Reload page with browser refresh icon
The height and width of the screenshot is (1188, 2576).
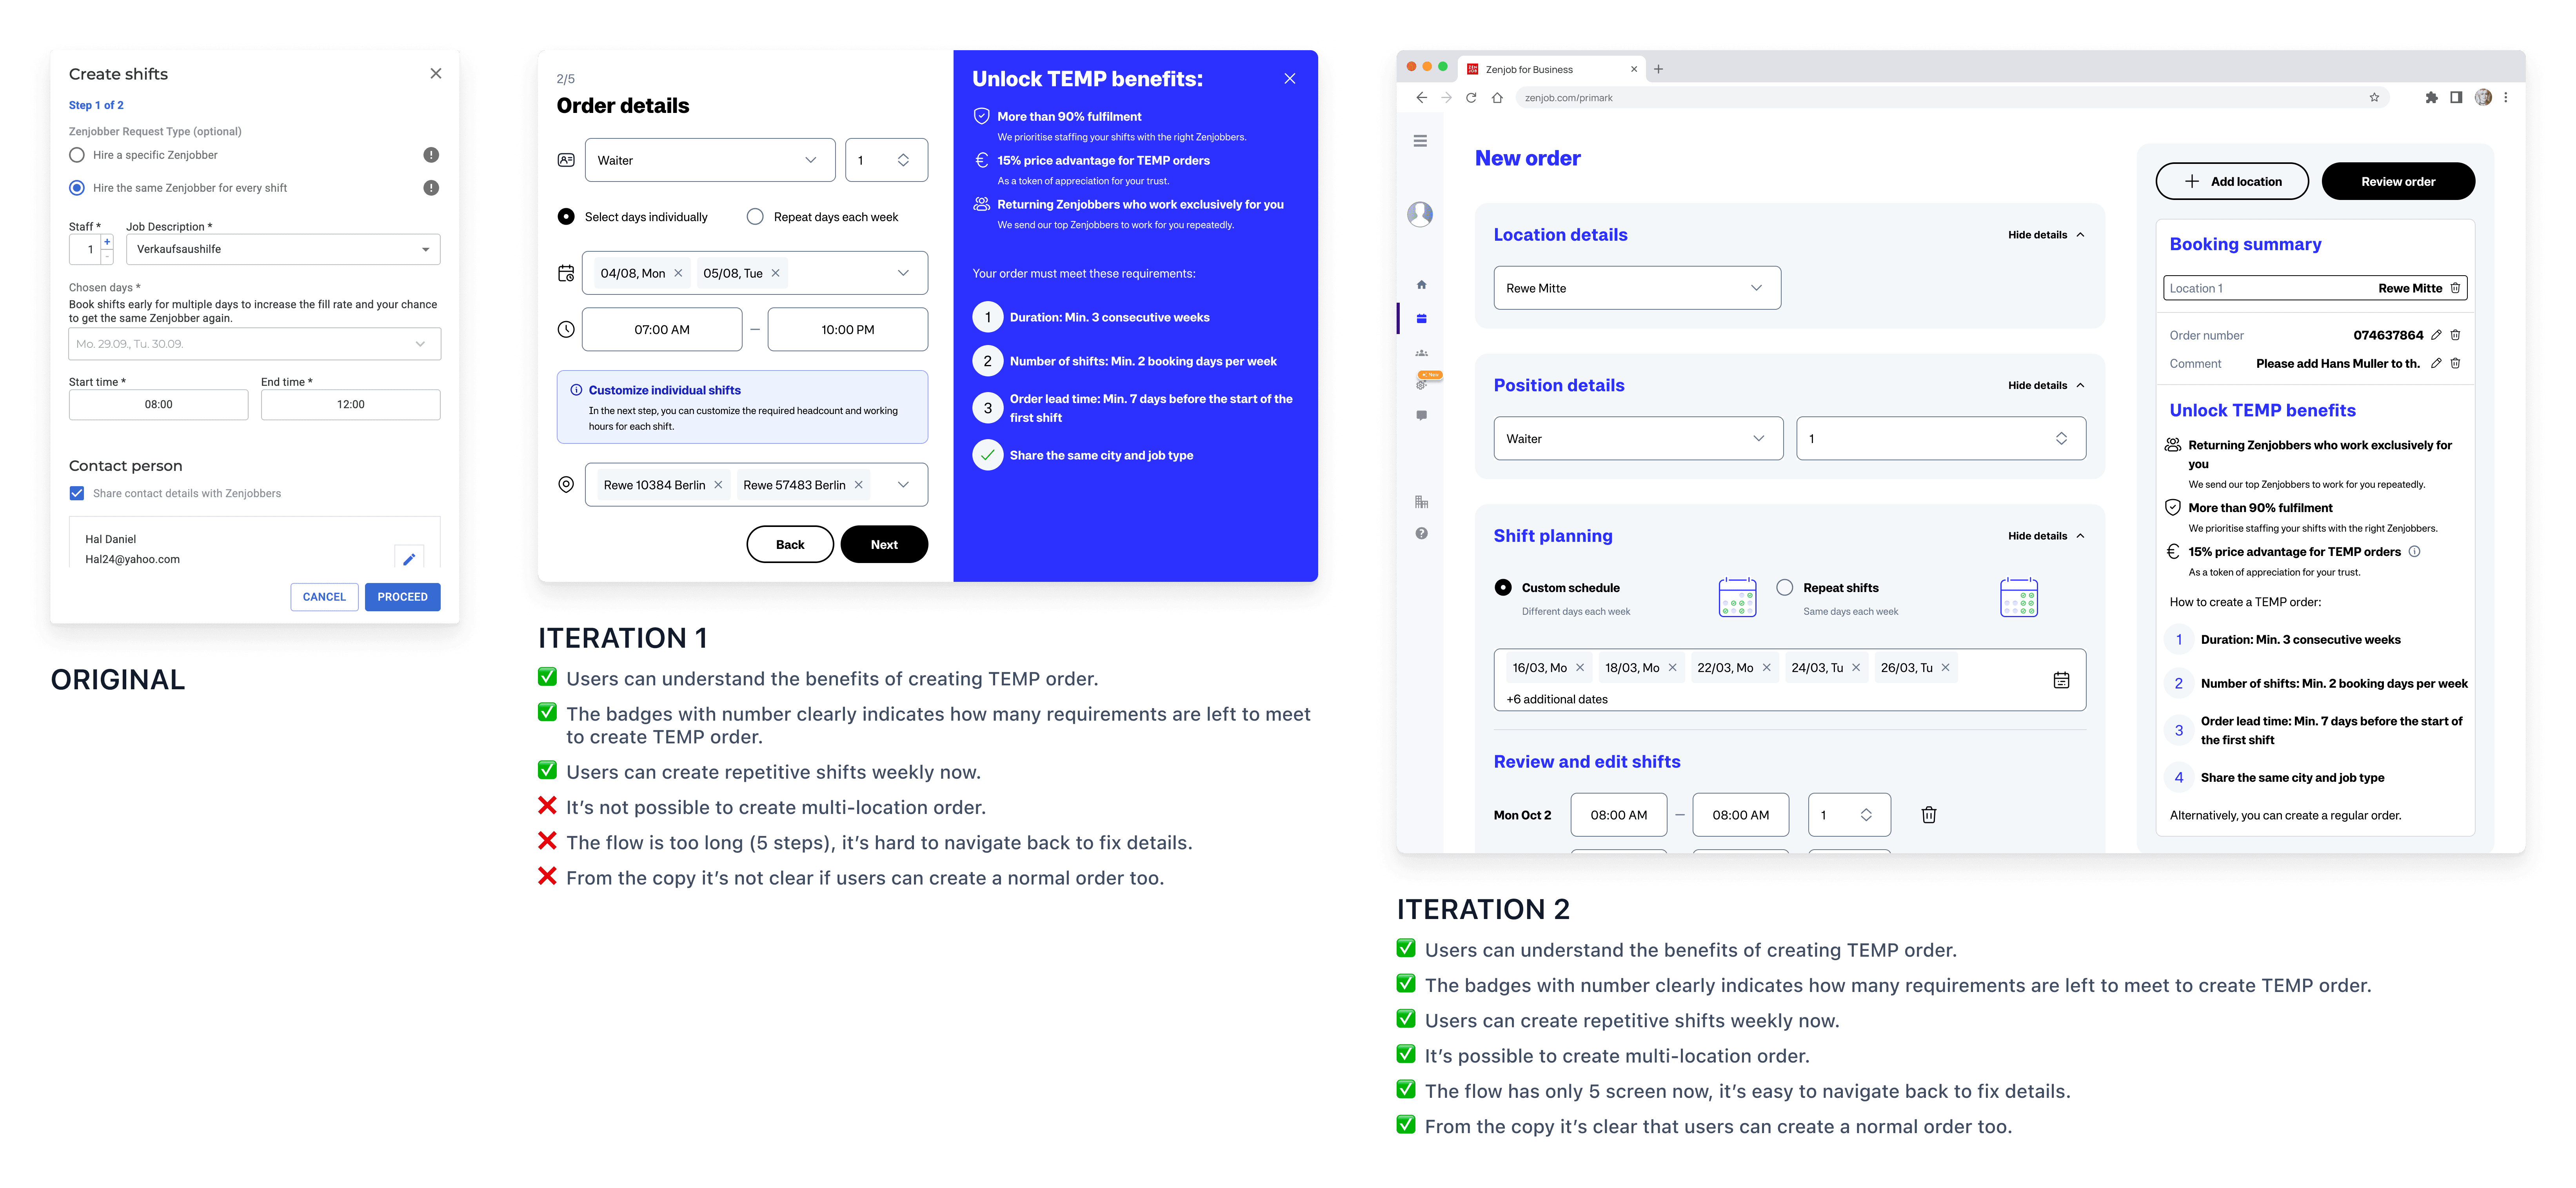click(1471, 98)
